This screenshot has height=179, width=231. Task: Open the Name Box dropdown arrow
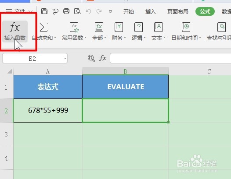click(x=65, y=59)
